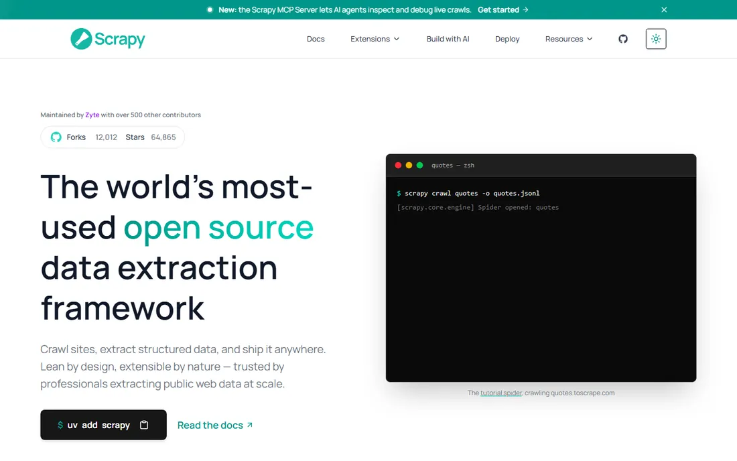Go to the Deploy nav item
This screenshot has height=461, width=737.
coord(507,39)
